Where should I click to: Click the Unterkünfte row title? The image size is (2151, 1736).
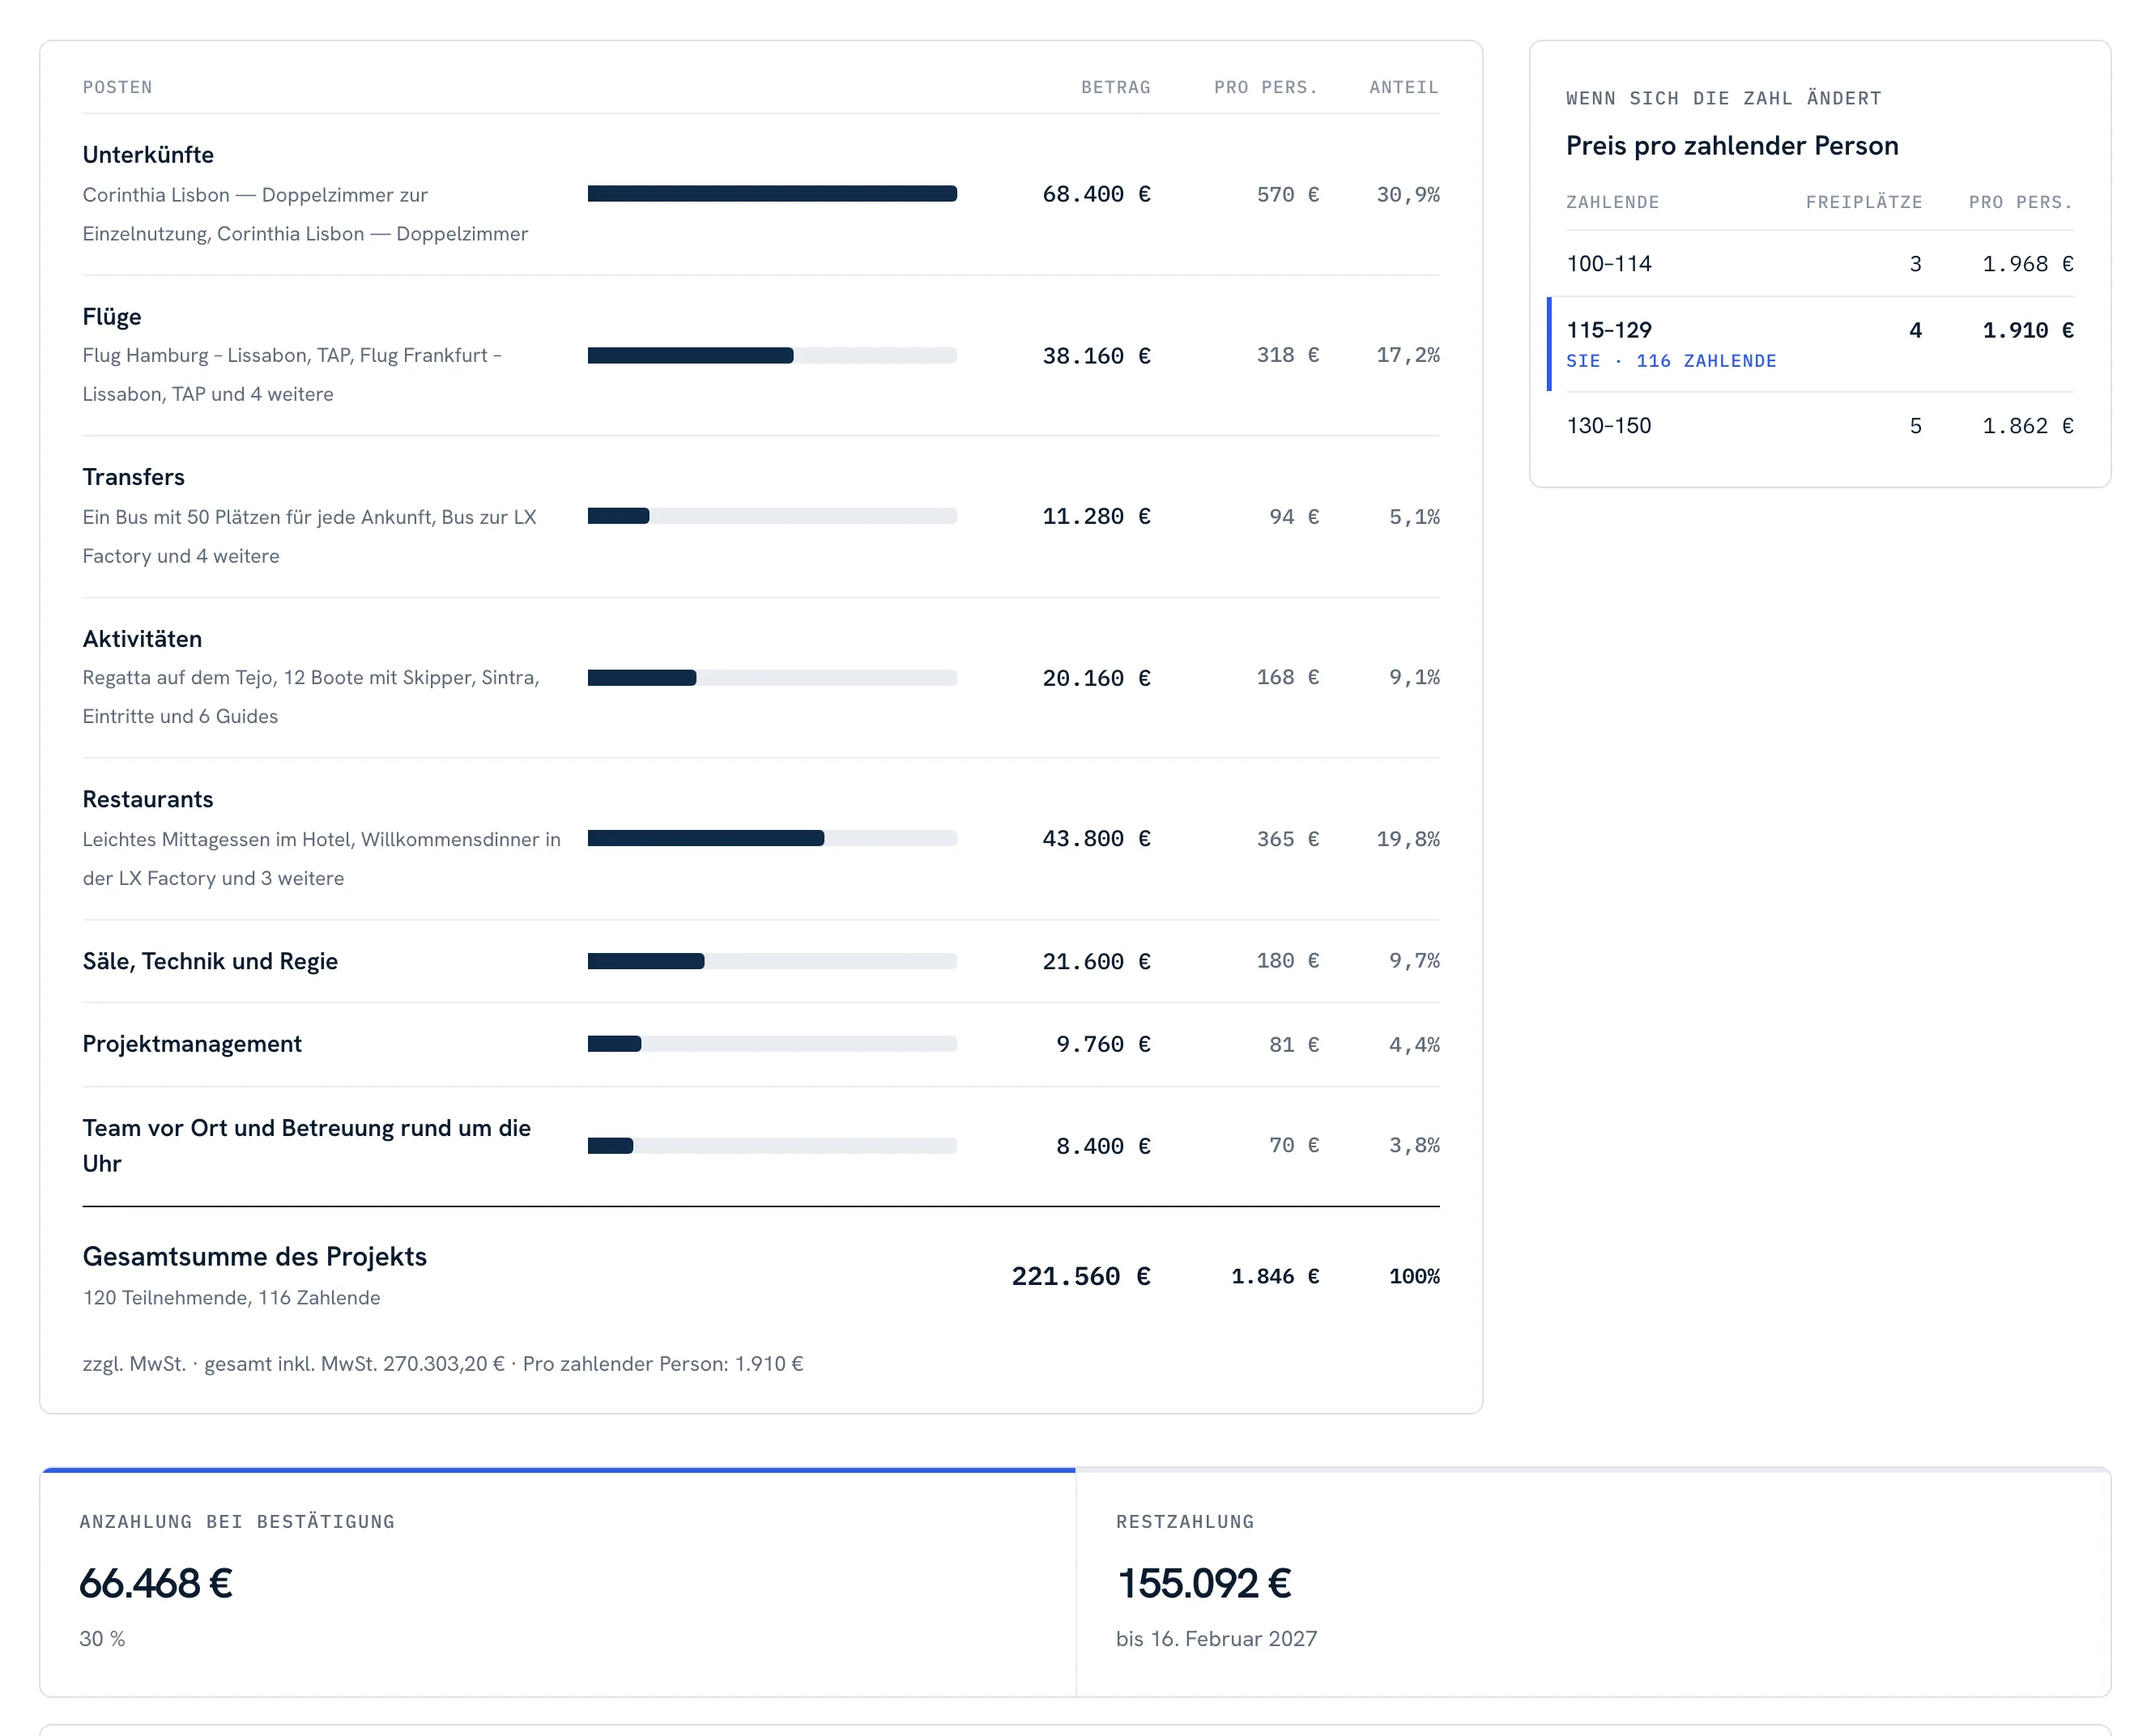pos(148,155)
